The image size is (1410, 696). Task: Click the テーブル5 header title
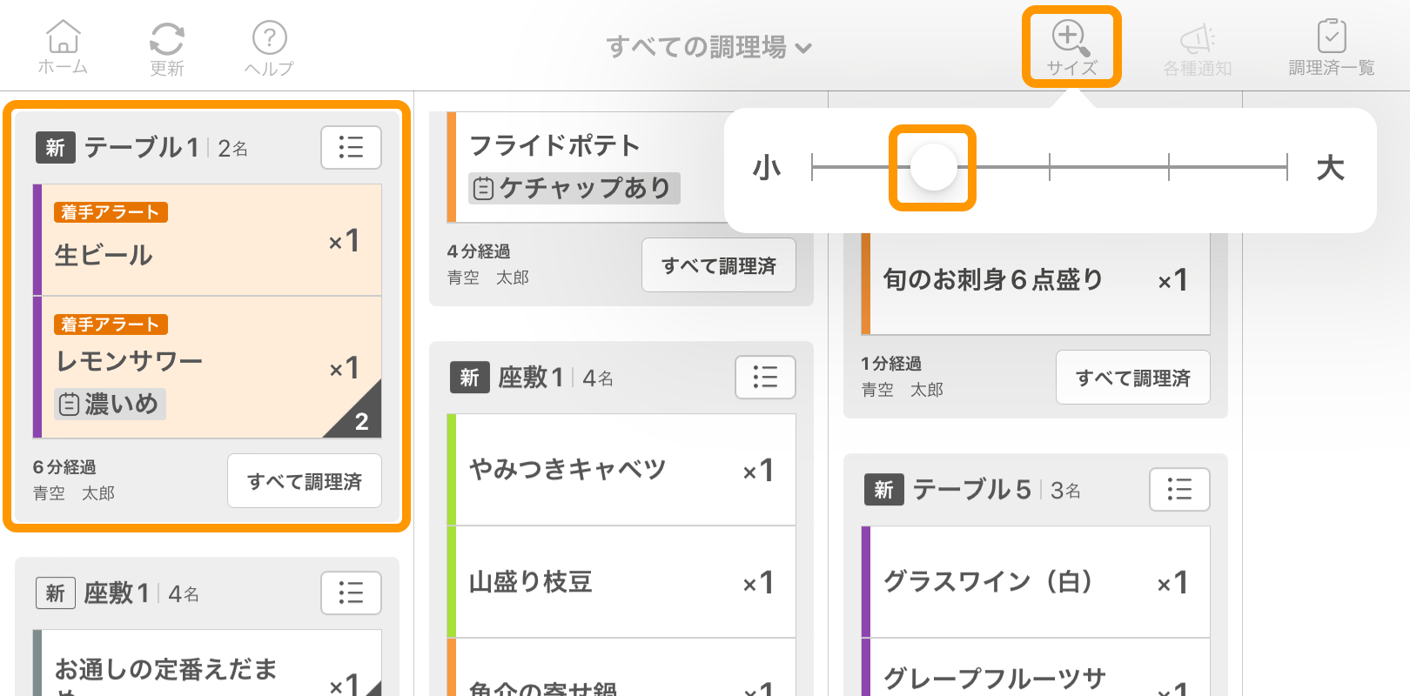coord(971,490)
